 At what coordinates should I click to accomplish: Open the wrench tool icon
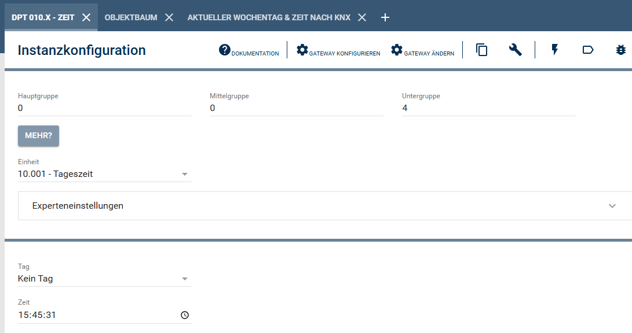click(x=516, y=50)
